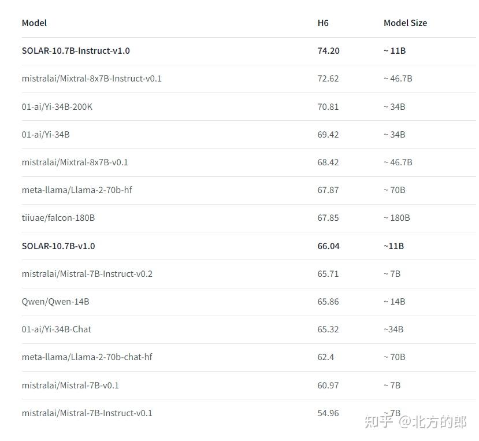479x441 pixels.
Task: Select tiiuae/falcon-180B model row
Action: [x=248, y=218]
